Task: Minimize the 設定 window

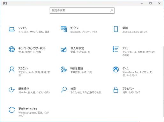Action: 142,3
